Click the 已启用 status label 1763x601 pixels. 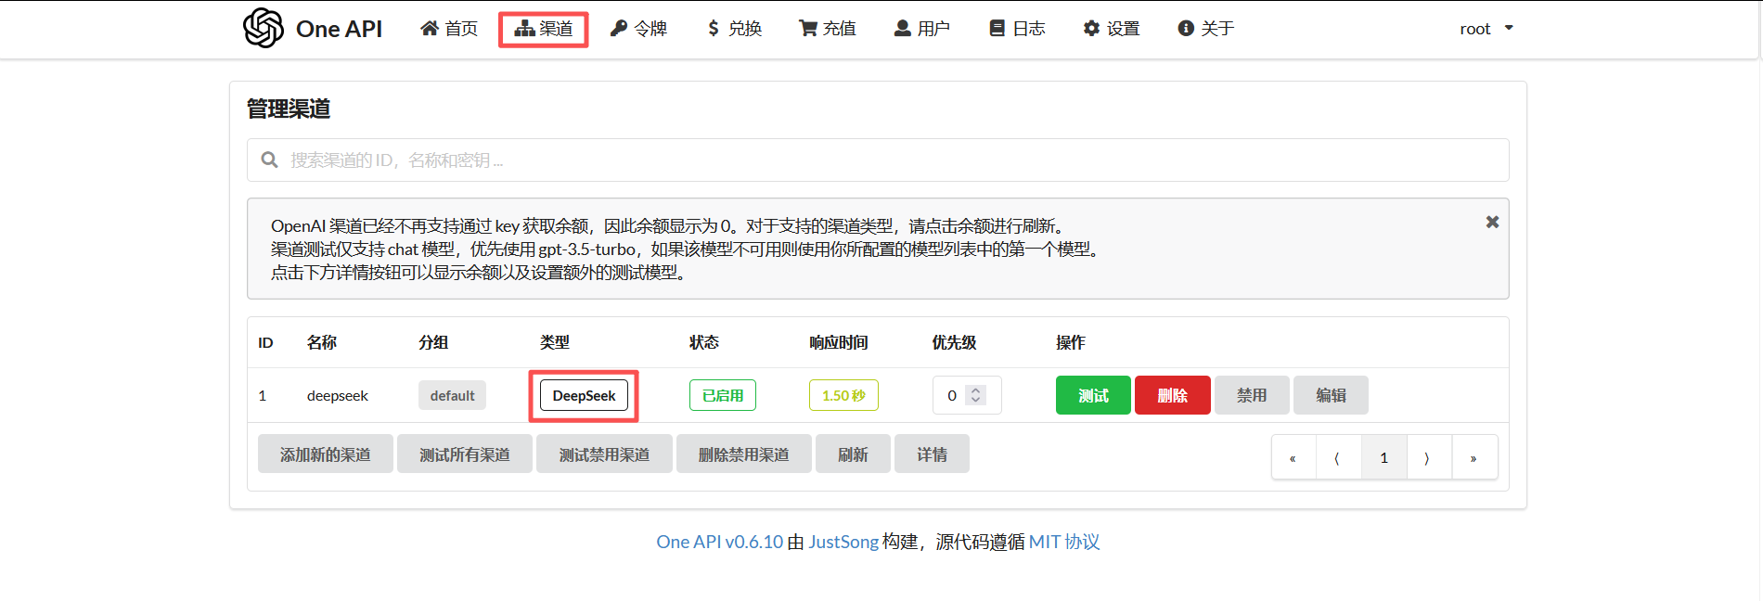pyautogui.click(x=723, y=395)
